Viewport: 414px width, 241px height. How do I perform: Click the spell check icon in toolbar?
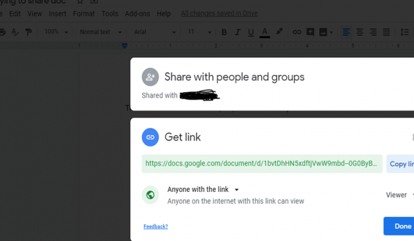[15, 32]
